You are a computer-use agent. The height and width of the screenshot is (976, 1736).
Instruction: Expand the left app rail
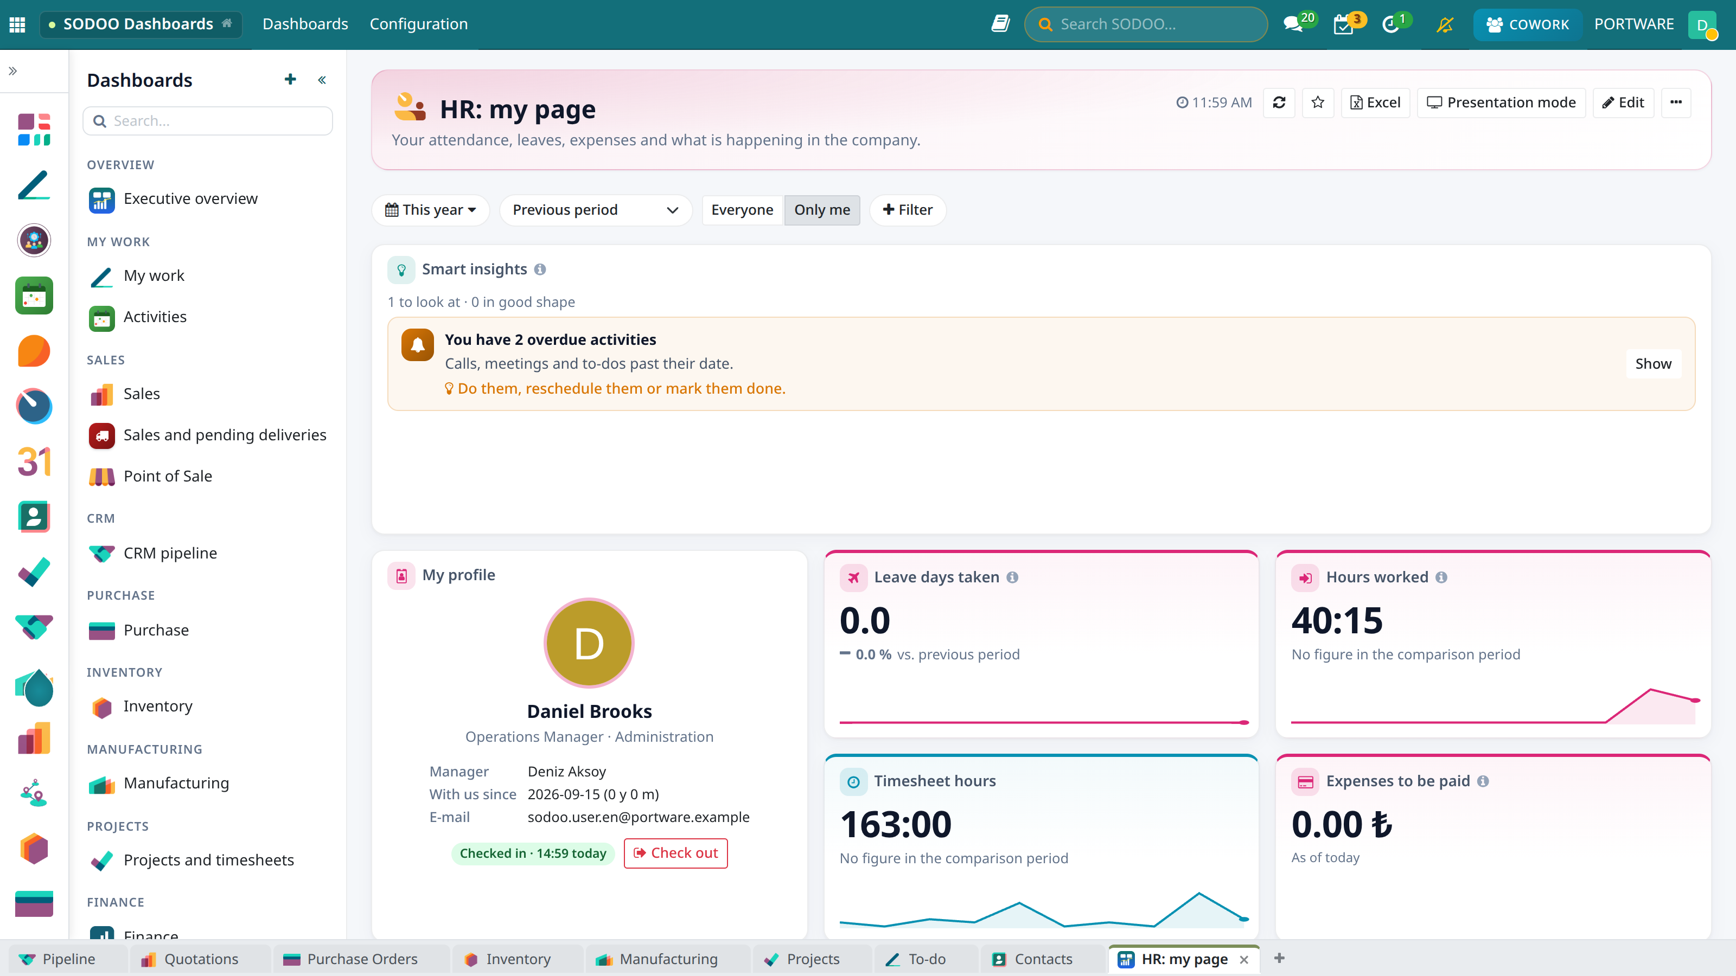point(13,70)
